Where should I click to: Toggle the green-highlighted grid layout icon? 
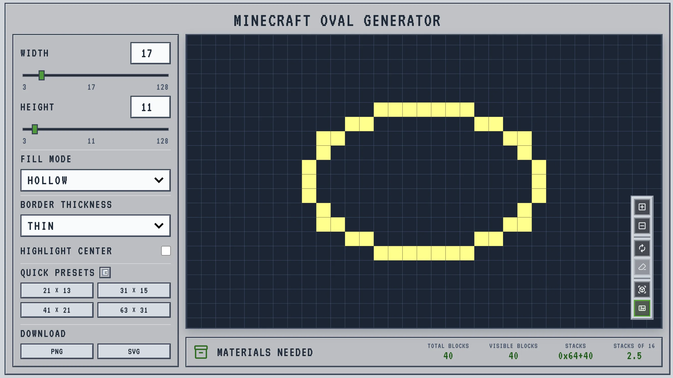coord(642,308)
